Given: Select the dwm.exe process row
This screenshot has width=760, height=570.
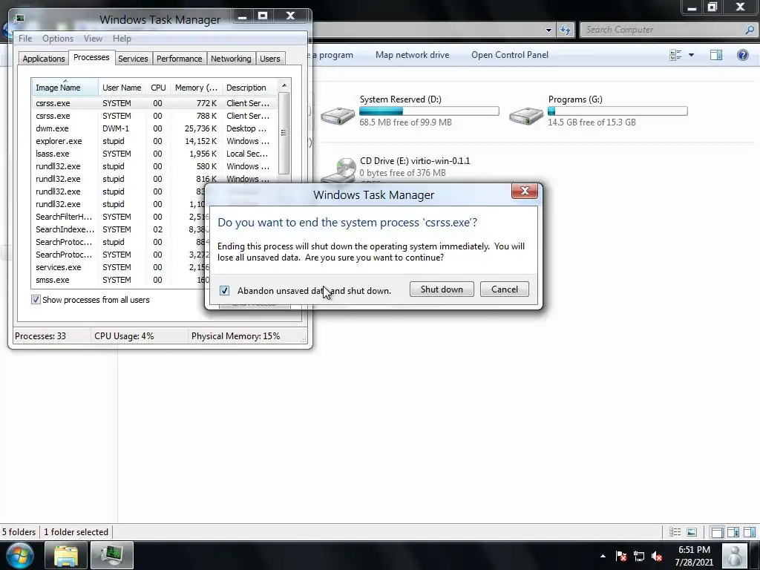Looking at the screenshot, I should pyautogui.click(x=154, y=128).
